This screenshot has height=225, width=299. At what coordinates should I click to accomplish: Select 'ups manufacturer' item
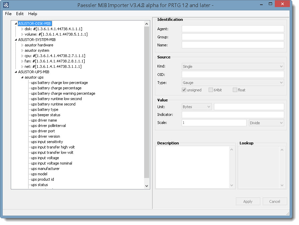pyautogui.click(x=45, y=169)
